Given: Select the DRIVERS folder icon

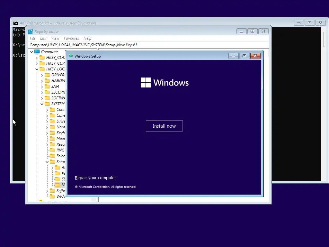Looking at the screenshot, I should point(47,75).
